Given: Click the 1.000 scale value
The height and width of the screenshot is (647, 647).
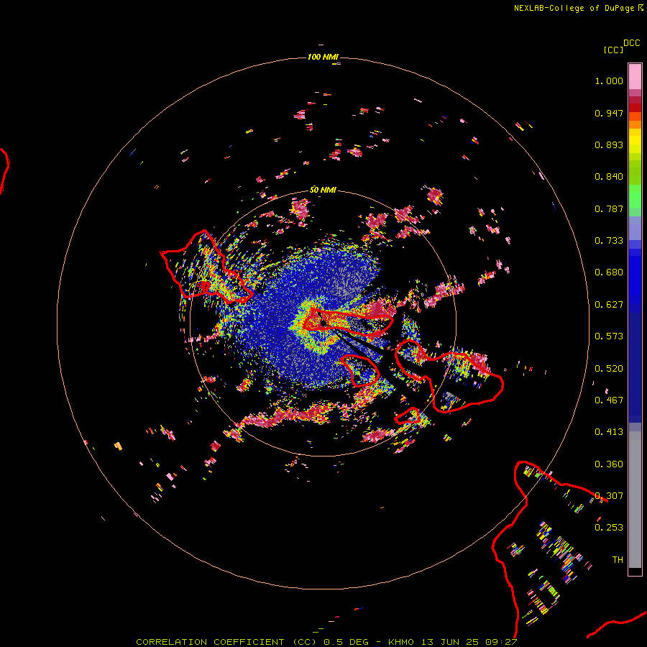Looking at the screenshot, I should [609, 81].
